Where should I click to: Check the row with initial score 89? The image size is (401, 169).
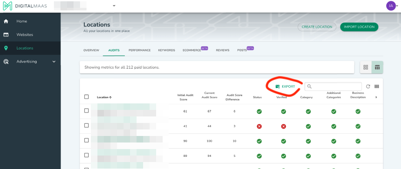[87, 155]
